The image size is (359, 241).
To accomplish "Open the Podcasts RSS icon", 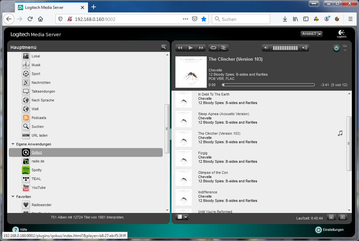I will (26, 117).
